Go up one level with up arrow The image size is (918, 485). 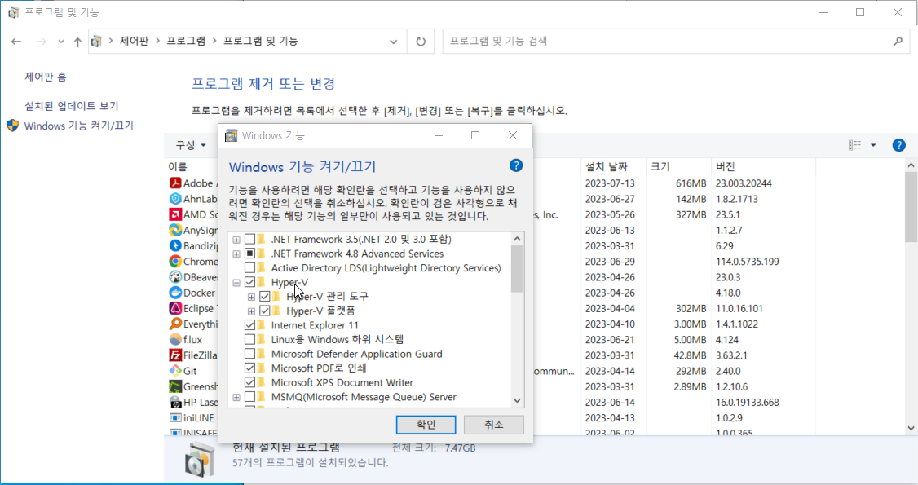pos(77,42)
